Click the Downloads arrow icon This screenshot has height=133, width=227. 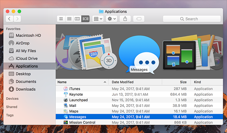pos(11,89)
